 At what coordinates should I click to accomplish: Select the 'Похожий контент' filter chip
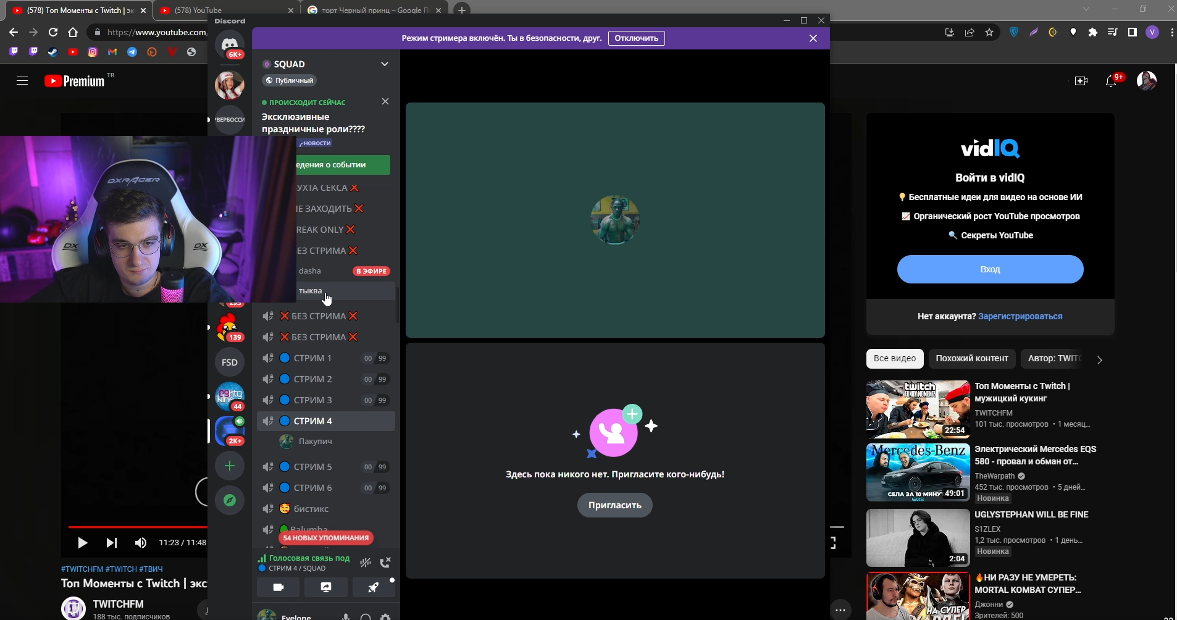[x=971, y=358]
